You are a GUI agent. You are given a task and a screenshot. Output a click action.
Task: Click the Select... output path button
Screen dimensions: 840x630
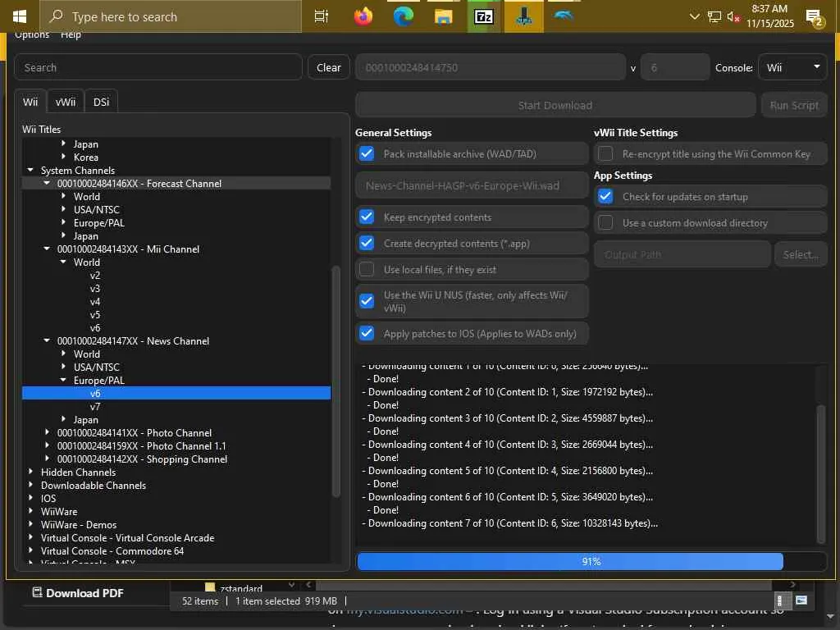[x=801, y=254]
